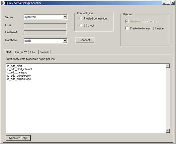Minimize the Quick SP Script generator window
176x144 pixels.
tap(164, 3)
